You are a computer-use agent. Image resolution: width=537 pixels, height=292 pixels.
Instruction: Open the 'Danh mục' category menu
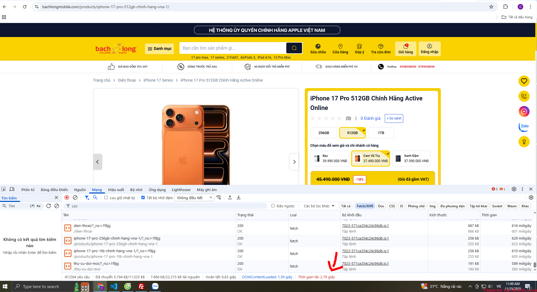coord(159,49)
